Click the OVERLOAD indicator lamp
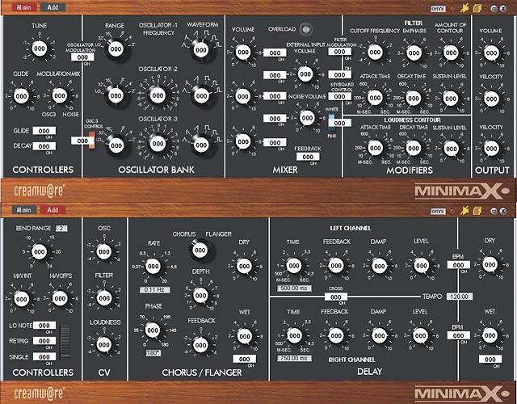The height and width of the screenshot is (404, 517). pos(306,29)
